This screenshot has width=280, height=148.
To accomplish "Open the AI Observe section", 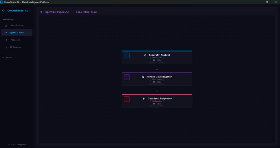I will [17, 47].
